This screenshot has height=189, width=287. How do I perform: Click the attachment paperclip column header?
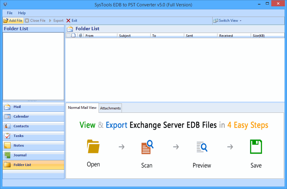[80, 35]
